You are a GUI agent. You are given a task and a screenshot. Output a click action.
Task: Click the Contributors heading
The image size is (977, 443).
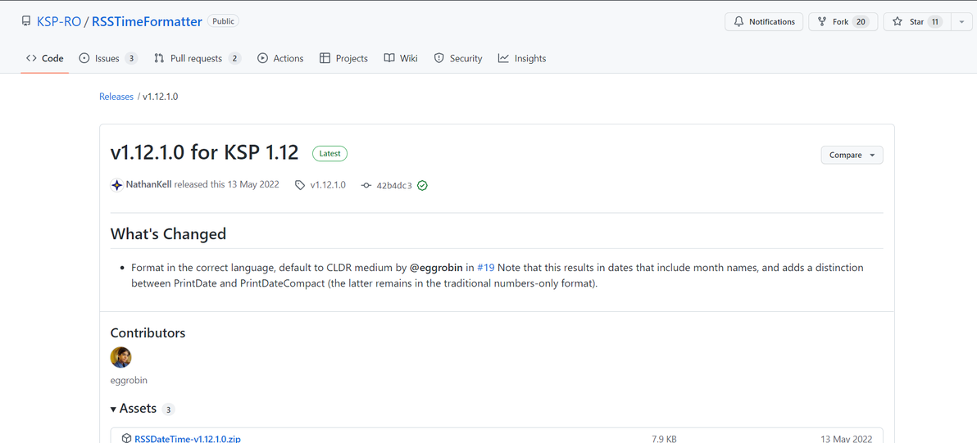(148, 333)
